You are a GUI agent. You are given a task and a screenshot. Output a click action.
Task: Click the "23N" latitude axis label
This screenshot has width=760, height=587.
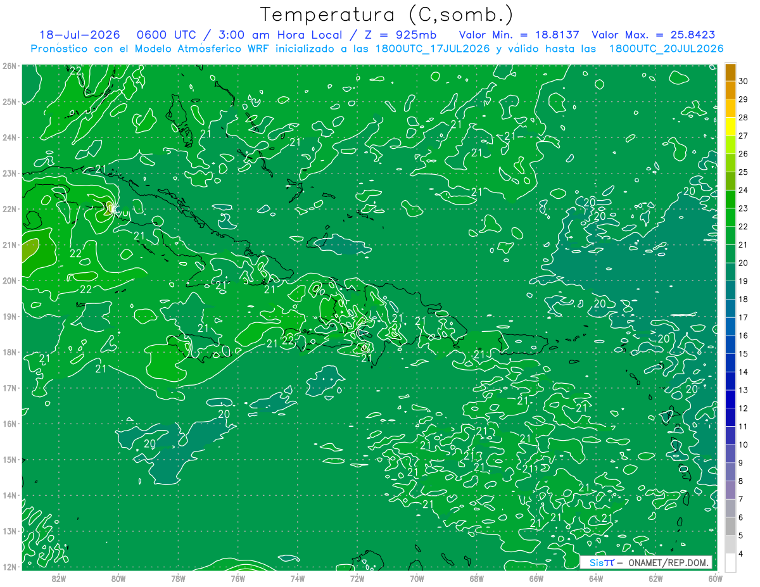tap(9, 173)
